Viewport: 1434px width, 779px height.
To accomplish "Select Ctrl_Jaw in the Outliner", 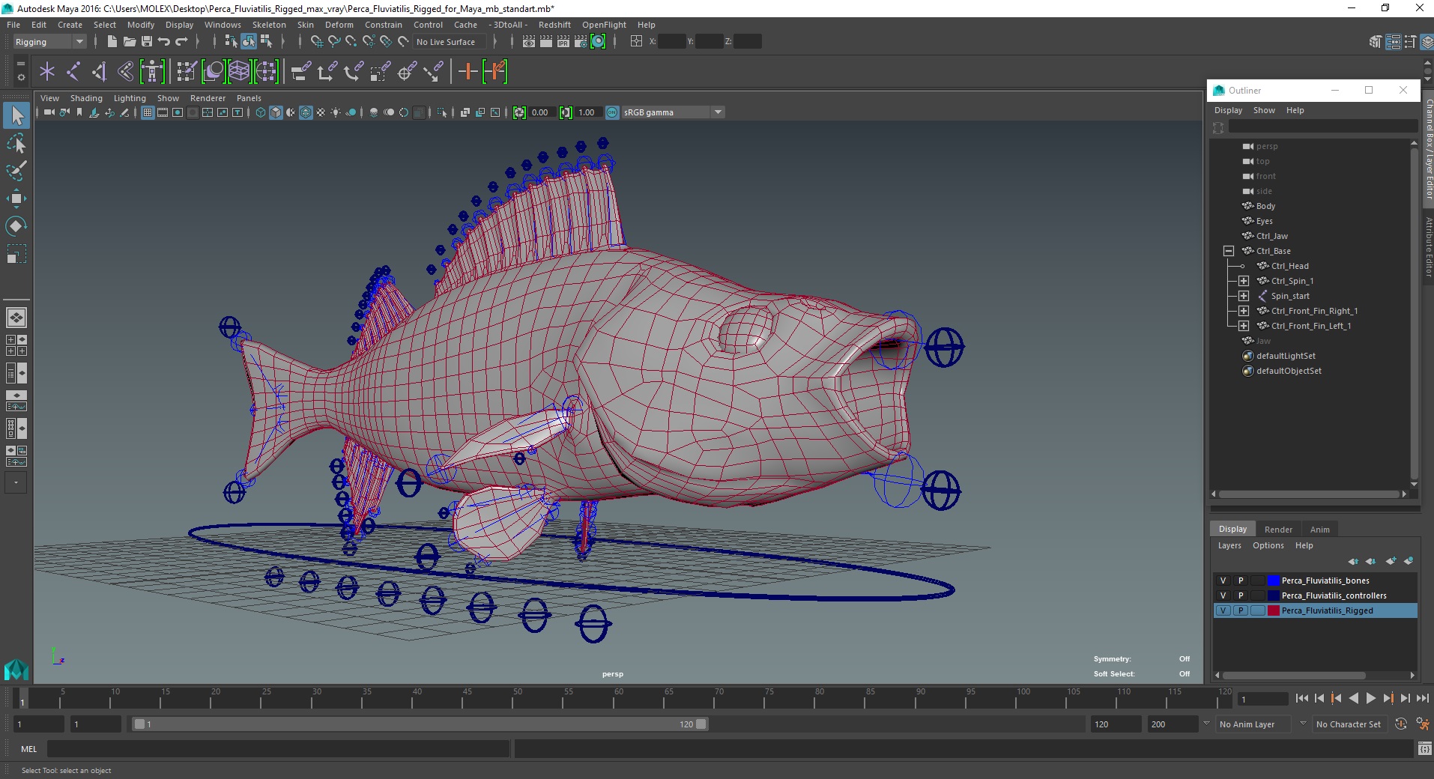I will pyautogui.click(x=1271, y=236).
